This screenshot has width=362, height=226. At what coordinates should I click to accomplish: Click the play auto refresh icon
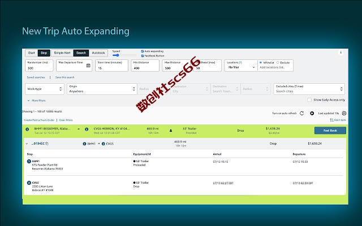pyautogui.click(x=312, y=113)
